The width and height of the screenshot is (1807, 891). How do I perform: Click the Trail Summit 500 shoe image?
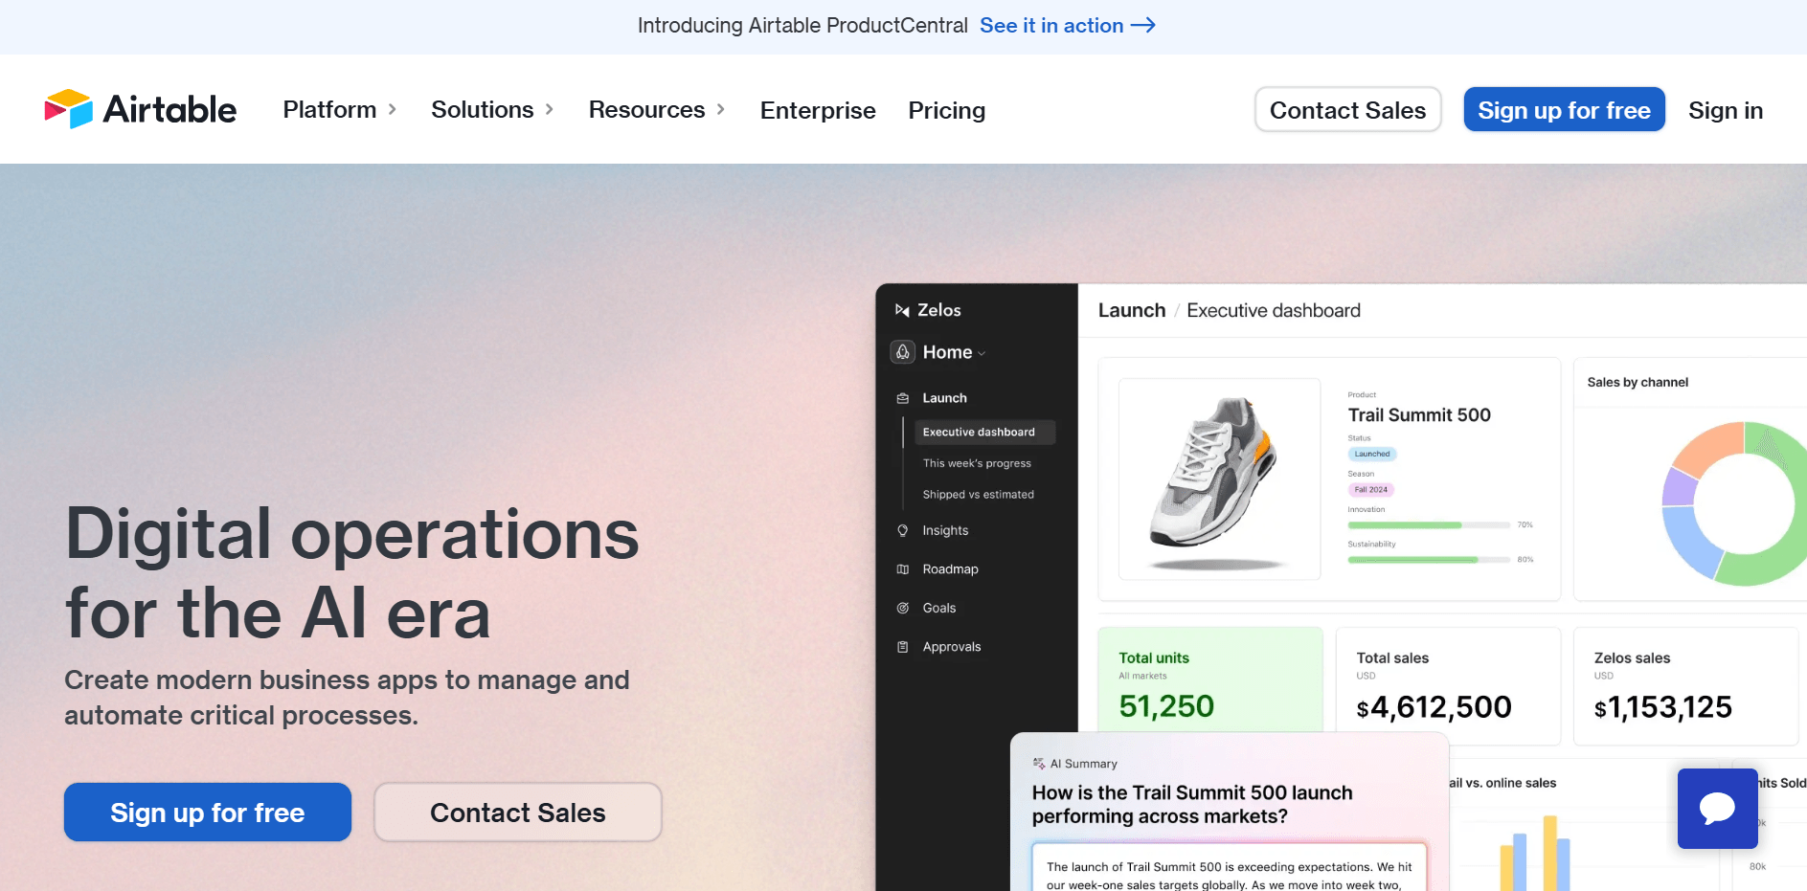pyautogui.click(x=1219, y=479)
